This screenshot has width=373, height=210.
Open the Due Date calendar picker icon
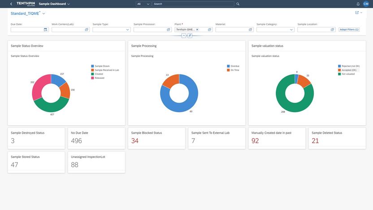click(x=46, y=30)
